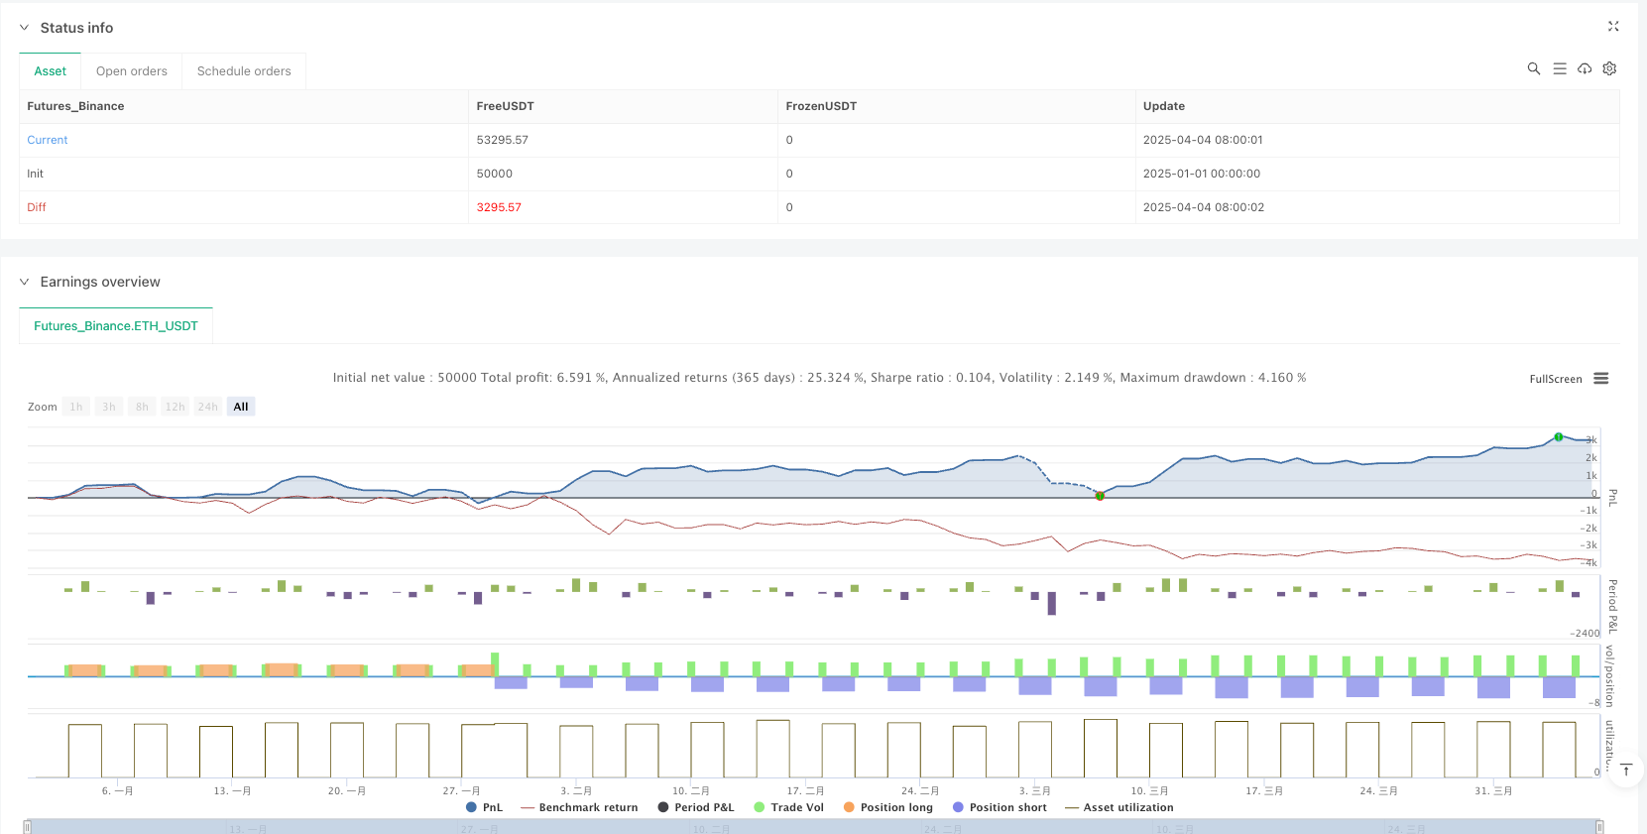Open the Schedule orders tab
Viewport: 1647px width, 834px height.
point(244,71)
